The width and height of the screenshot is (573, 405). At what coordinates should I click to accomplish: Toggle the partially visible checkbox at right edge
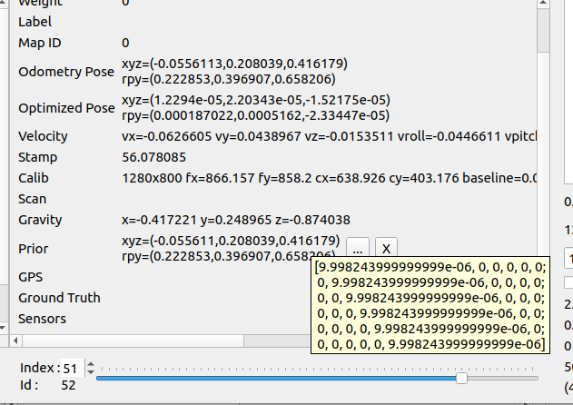[x=568, y=283]
